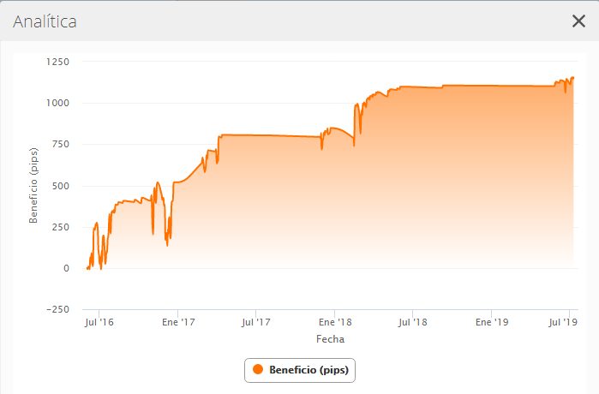Click the 1250 y-axis label
Image resolution: width=599 pixels, height=394 pixels.
57,62
